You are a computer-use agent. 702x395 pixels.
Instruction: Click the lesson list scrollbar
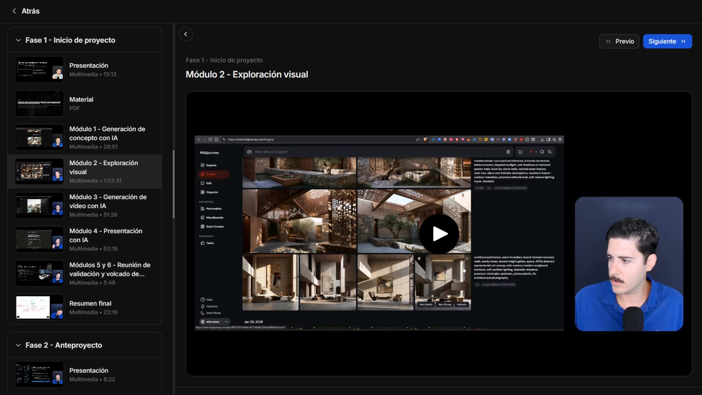(173, 184)
